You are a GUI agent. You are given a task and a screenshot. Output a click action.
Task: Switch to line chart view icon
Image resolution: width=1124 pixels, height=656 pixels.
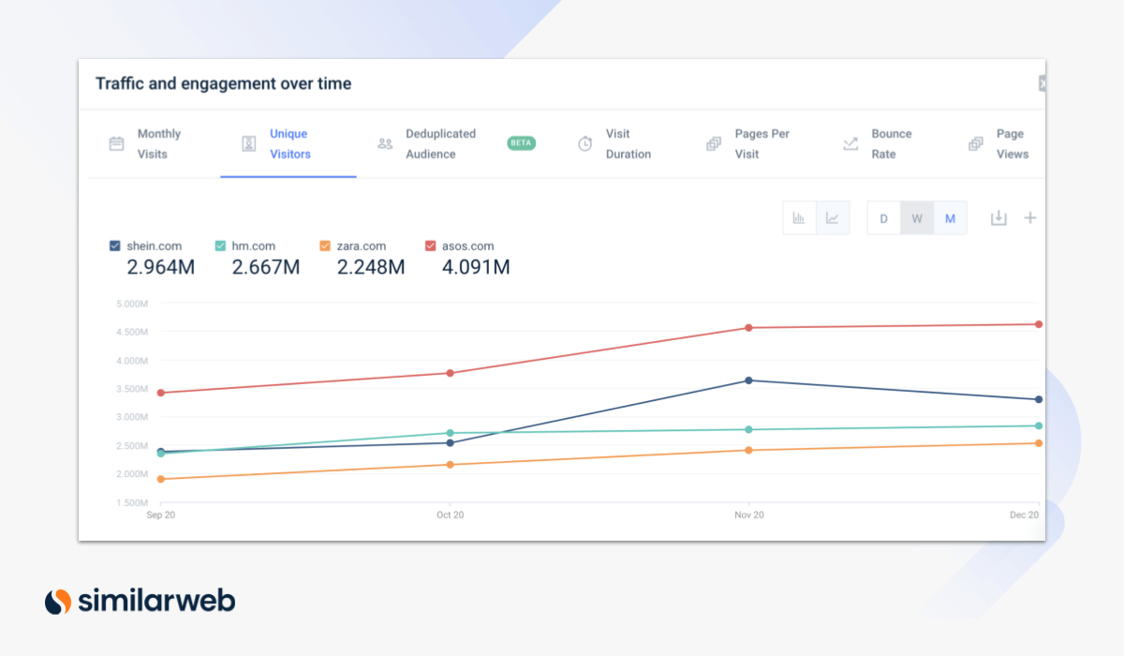tap(832, 218)
